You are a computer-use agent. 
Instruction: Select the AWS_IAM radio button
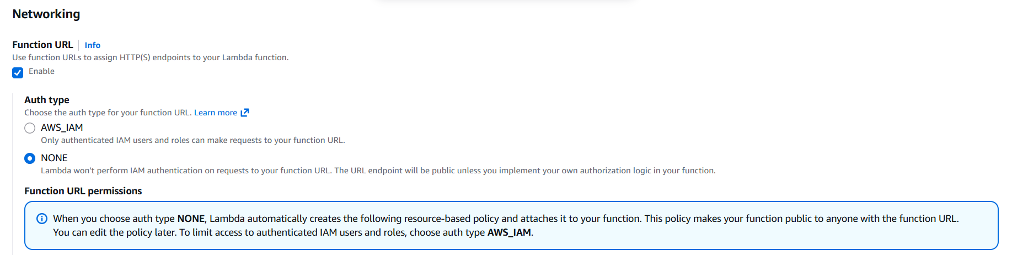(30, 128)
